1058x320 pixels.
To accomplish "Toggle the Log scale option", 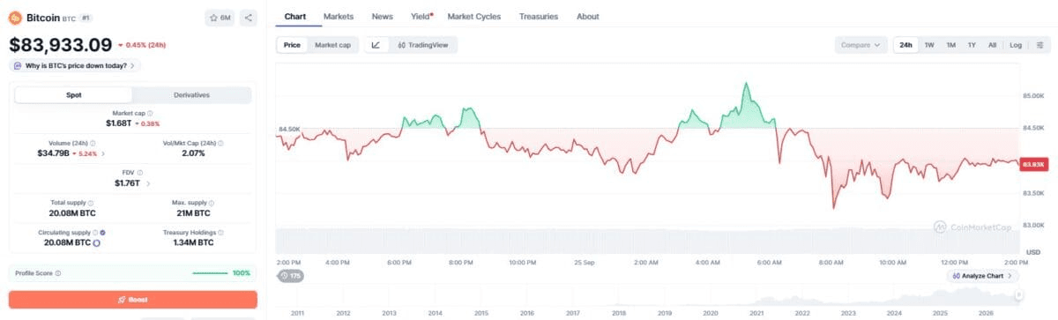I will pyautogui.click(x=1016, y=45).
